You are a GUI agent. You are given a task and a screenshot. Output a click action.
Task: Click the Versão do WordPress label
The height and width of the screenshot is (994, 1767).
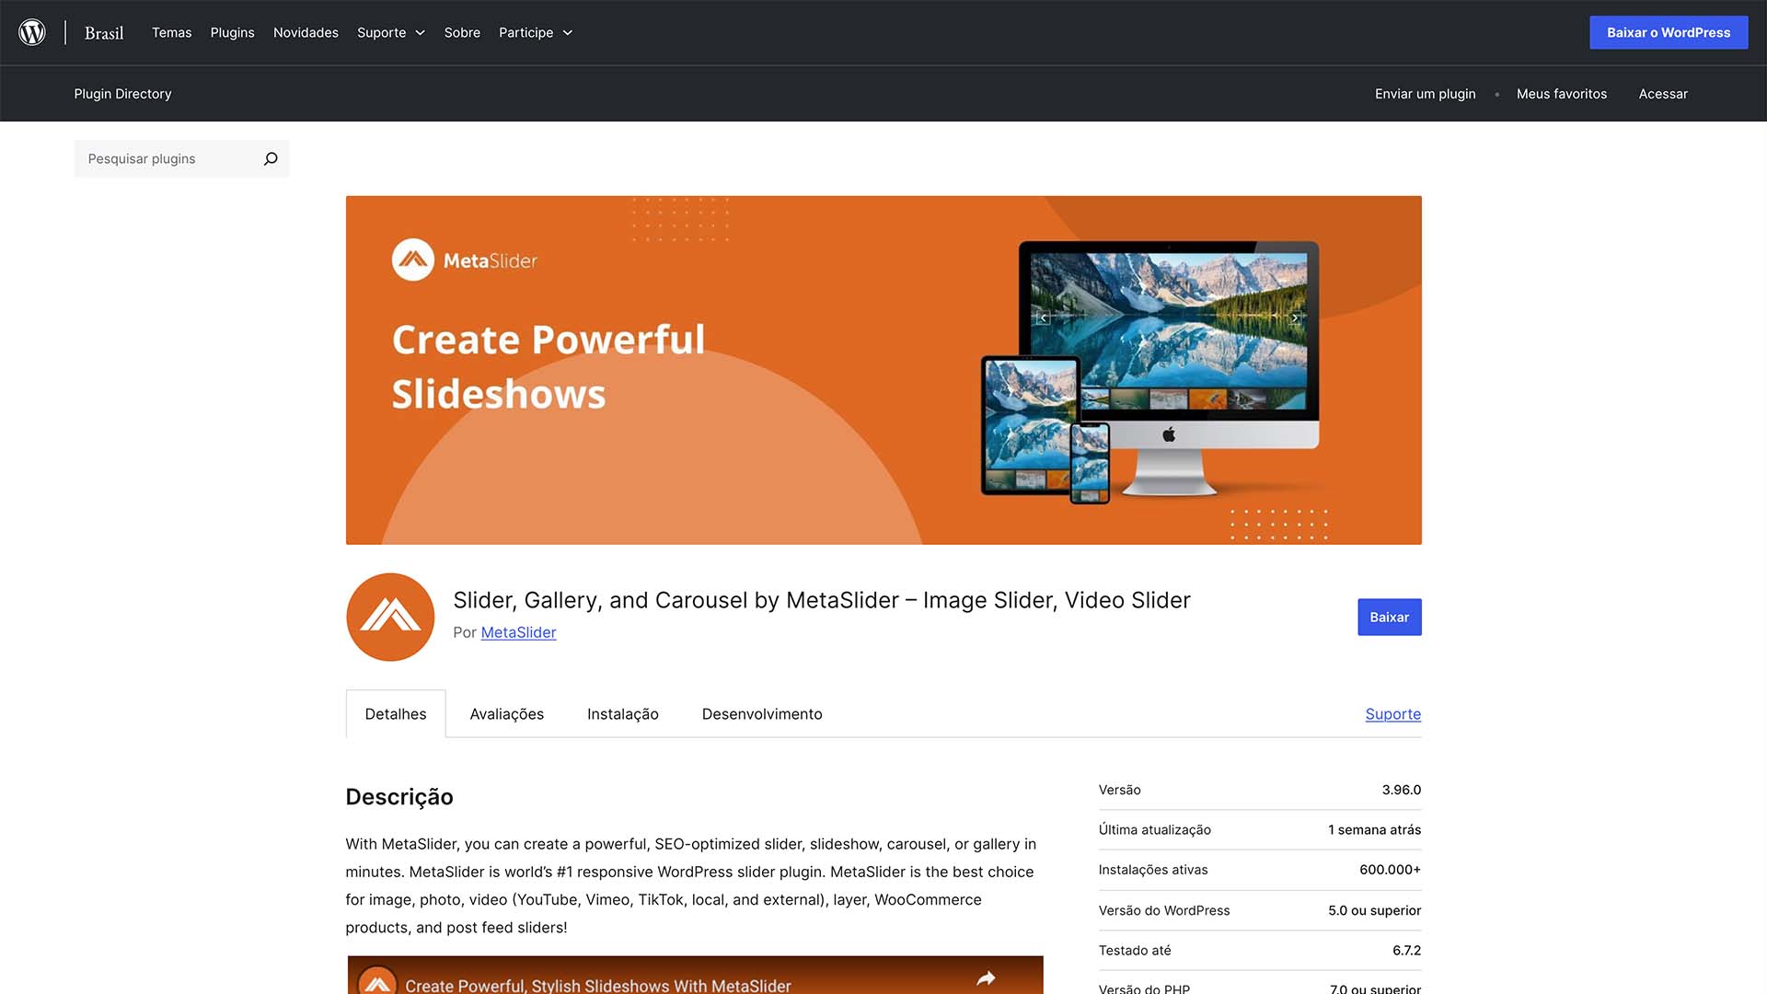pyautogui.click(x=1164, y=910)
